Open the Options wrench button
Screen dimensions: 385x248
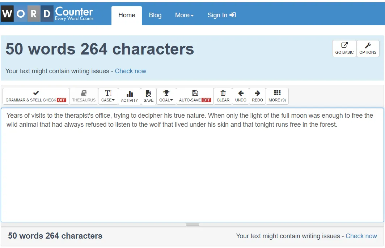(368, 48)
